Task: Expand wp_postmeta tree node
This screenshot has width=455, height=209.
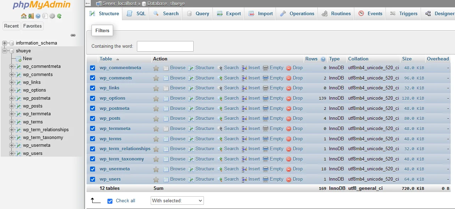Action: [12, 98]
